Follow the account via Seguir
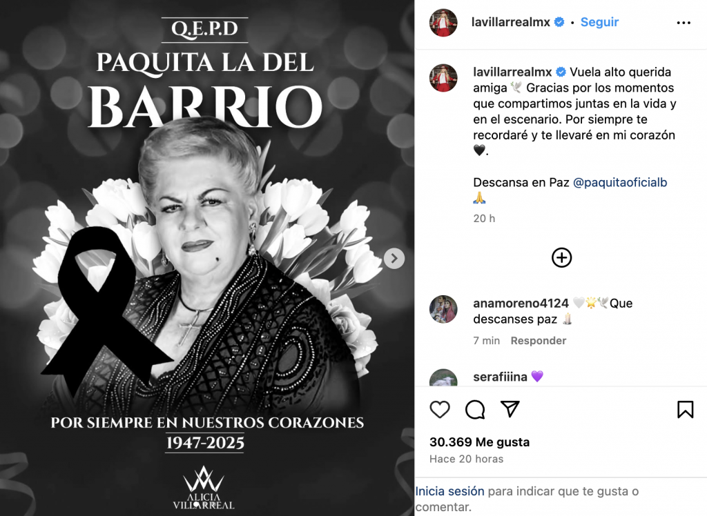 (x=599, y=22)
